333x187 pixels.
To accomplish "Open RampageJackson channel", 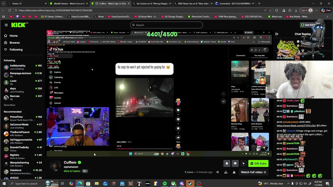I will click(x=23, y=75).
